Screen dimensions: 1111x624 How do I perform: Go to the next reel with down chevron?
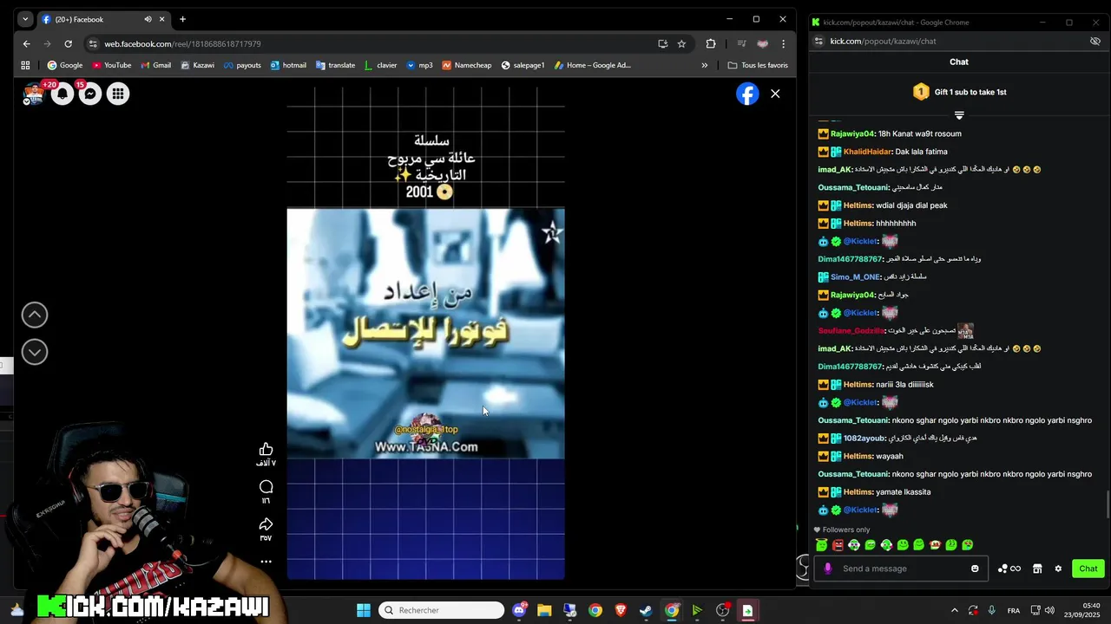pyautogui.click(x=35, y=352)
